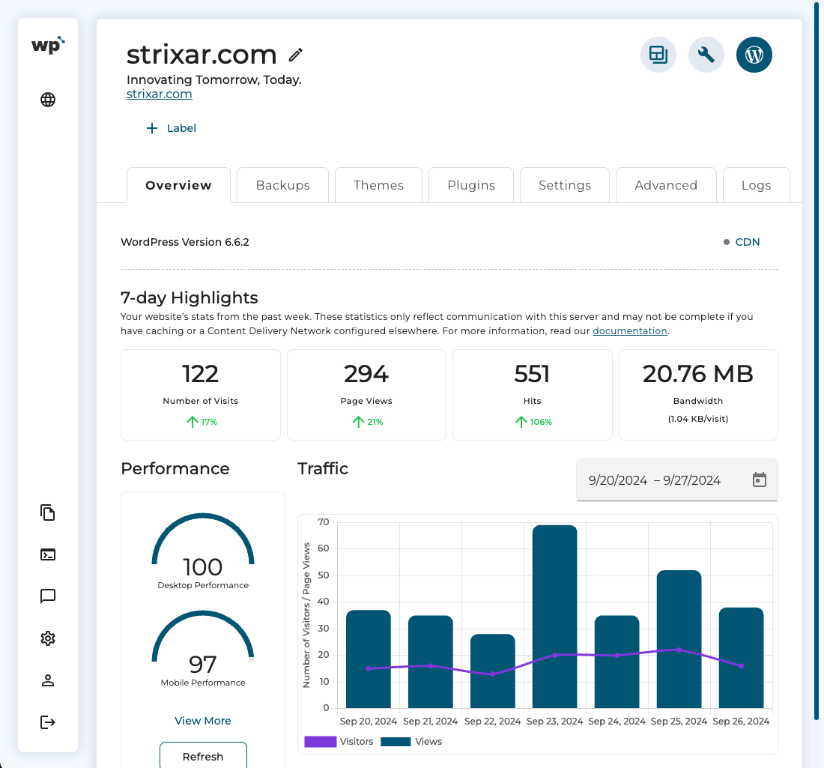The image size is (824, 768).
Task: Click the 106% hits increase indicator
Action: [x=533, y=422]
